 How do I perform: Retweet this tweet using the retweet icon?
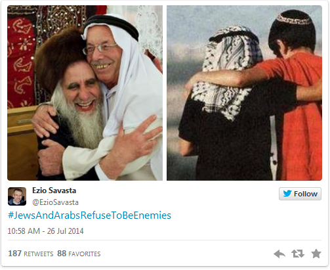click(x=298, y=254)
